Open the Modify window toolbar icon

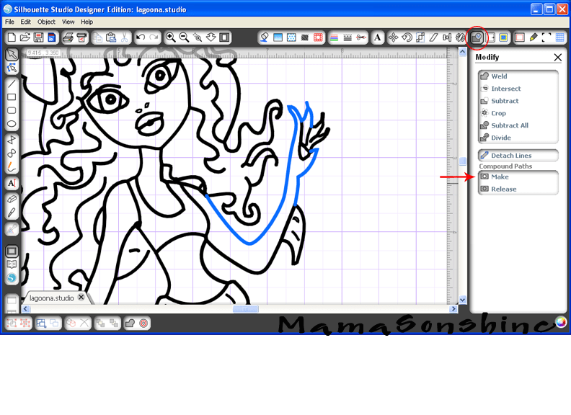[476, 37]
